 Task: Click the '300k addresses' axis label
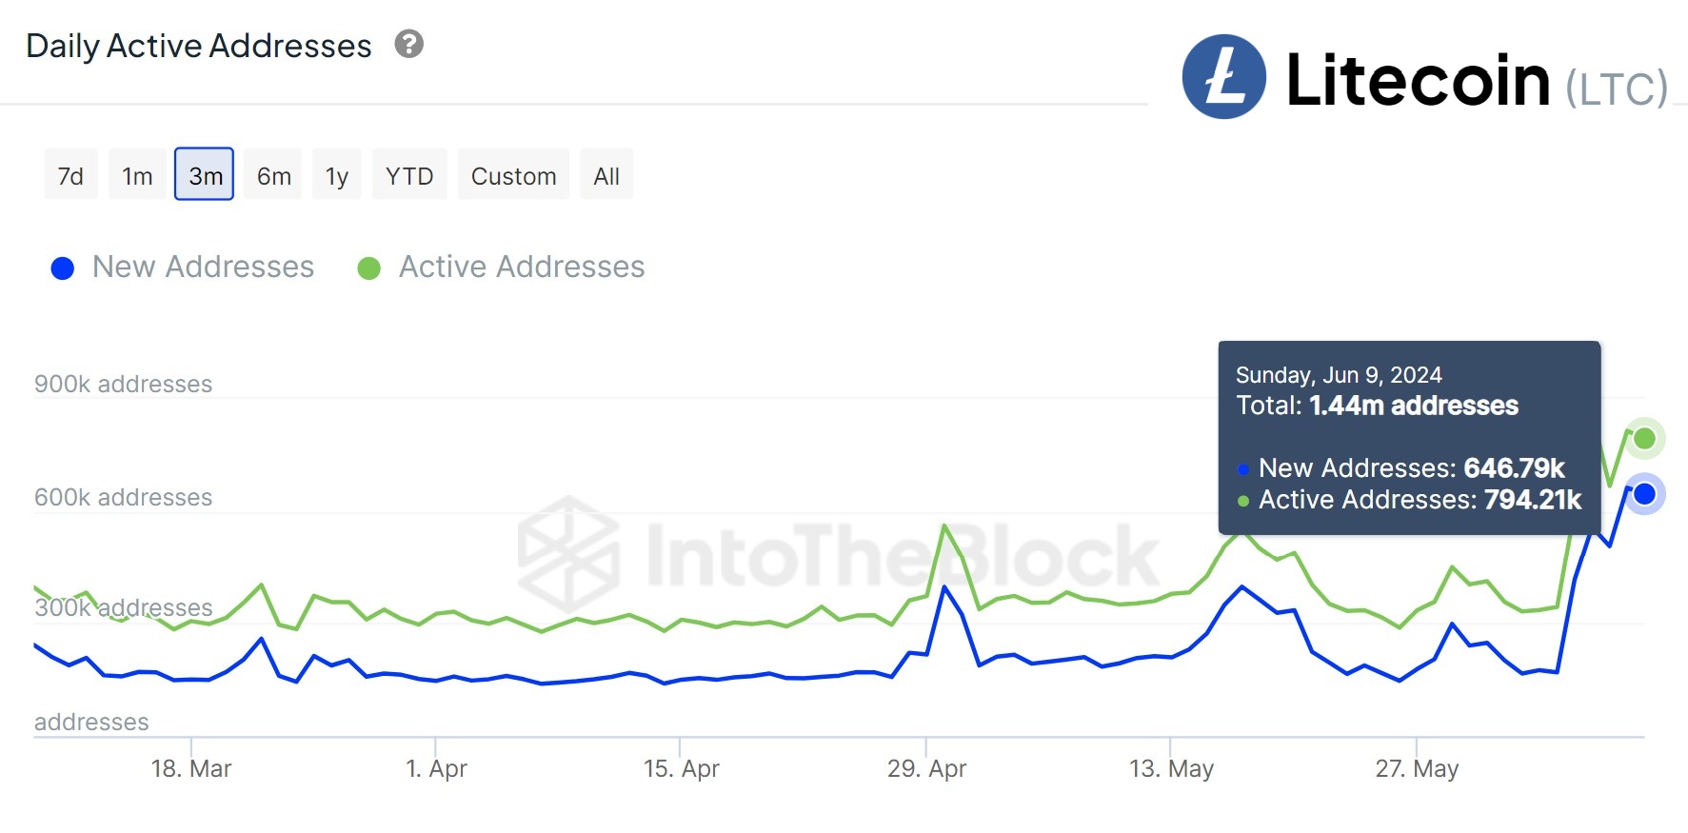pyautogui.click(x=124, y=607)
